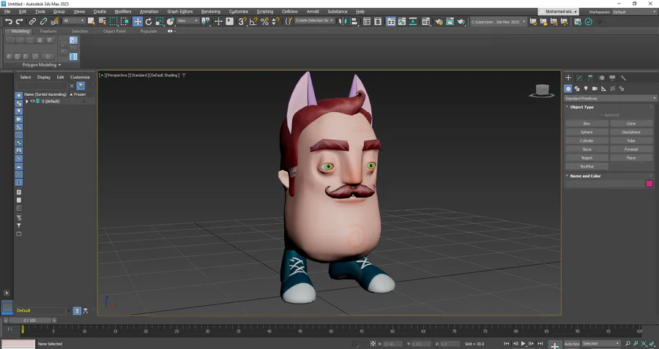Click the time slider 0 / 100 handle
Screen dimensions: 659x349
point(29,320)
